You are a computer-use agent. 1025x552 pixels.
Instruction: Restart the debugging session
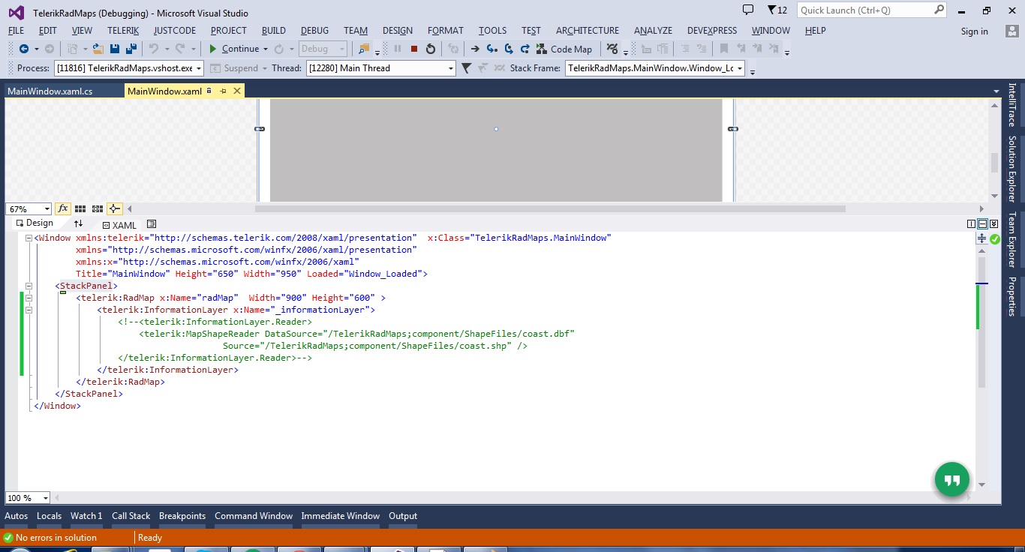point(430,49)
